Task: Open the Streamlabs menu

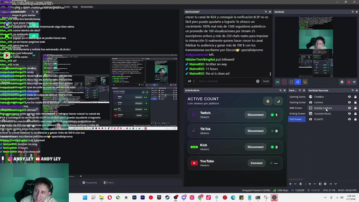Action: pos(87,7)
